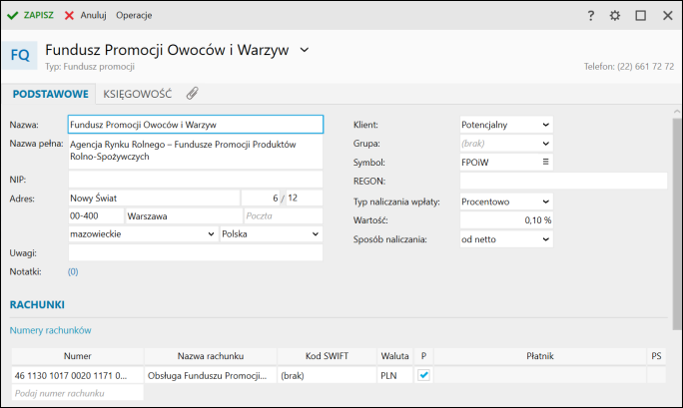Click the scrollbar up arrow

click(676, 112)
